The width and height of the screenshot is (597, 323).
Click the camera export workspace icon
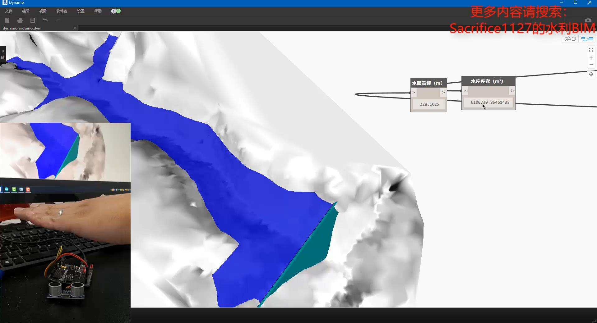[589, 20]
